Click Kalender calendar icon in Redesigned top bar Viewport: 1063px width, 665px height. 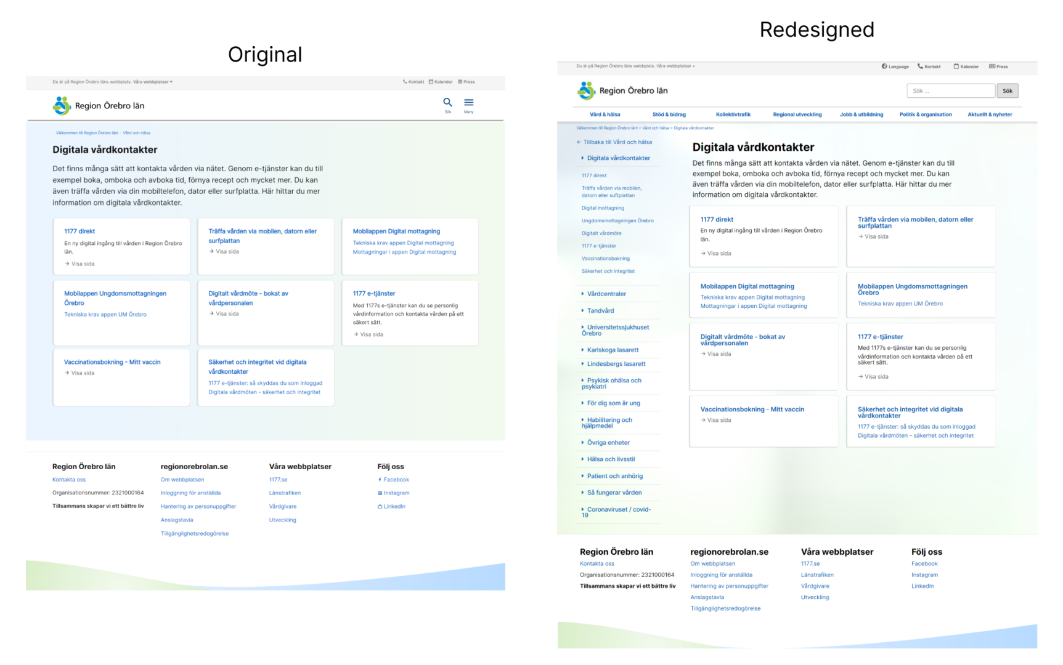pos(956,66)
